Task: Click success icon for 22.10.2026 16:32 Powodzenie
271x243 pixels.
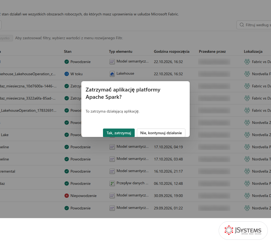Action: (67, 62)
